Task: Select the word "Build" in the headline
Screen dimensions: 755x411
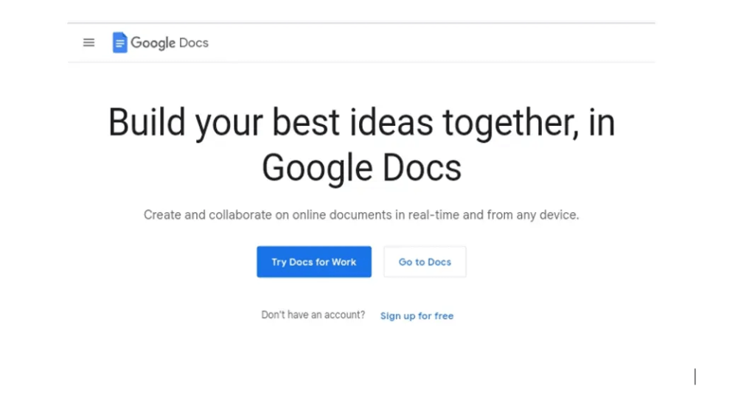Action: [147, 122]
